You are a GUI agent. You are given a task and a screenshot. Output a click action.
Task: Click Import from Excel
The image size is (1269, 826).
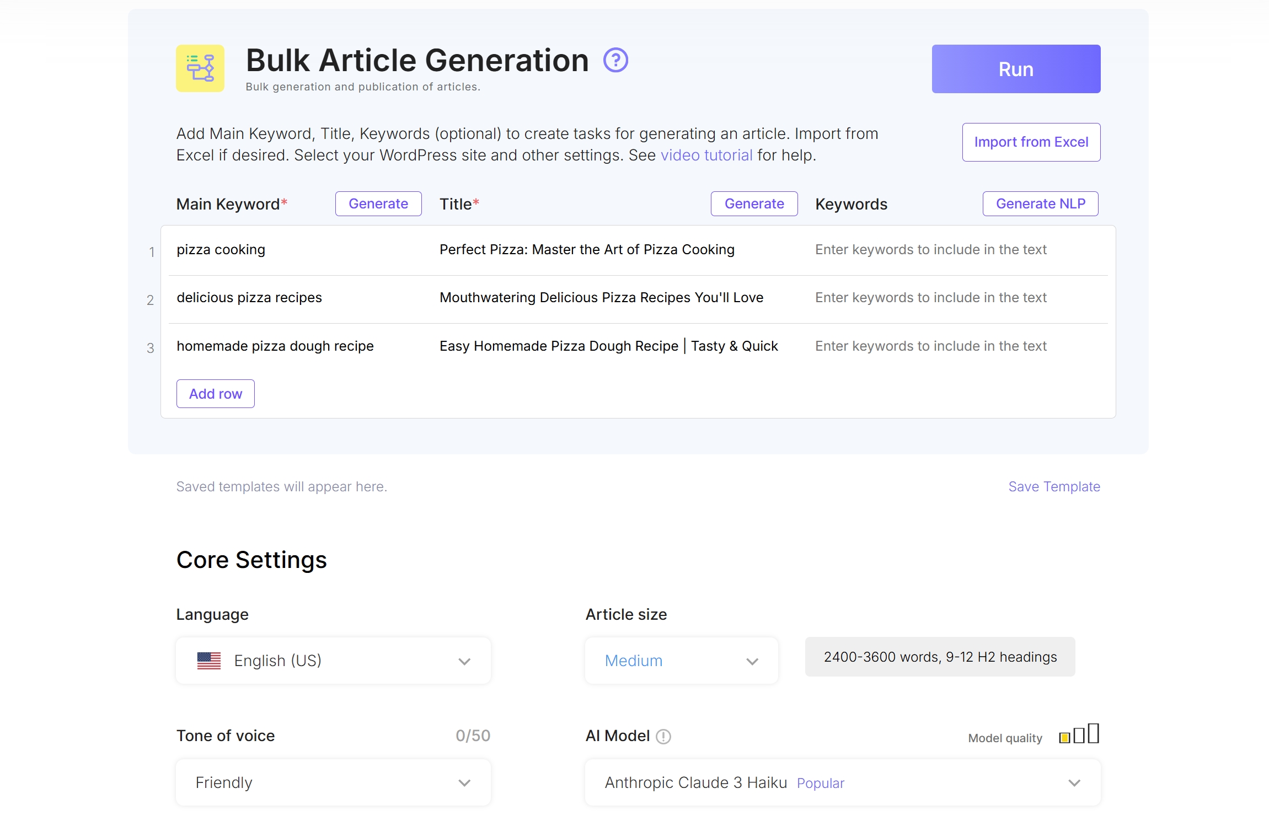[x=1031, y=142]
